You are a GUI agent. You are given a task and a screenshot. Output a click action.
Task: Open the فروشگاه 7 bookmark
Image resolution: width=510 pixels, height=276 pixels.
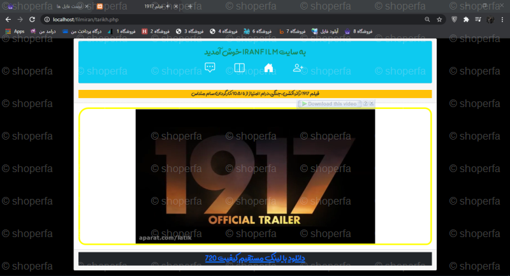click(x=292, y=31)
